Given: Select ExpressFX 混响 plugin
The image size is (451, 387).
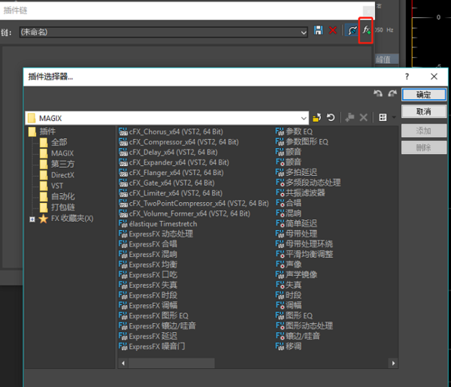Looking at the screenshot, I should 148,255.
